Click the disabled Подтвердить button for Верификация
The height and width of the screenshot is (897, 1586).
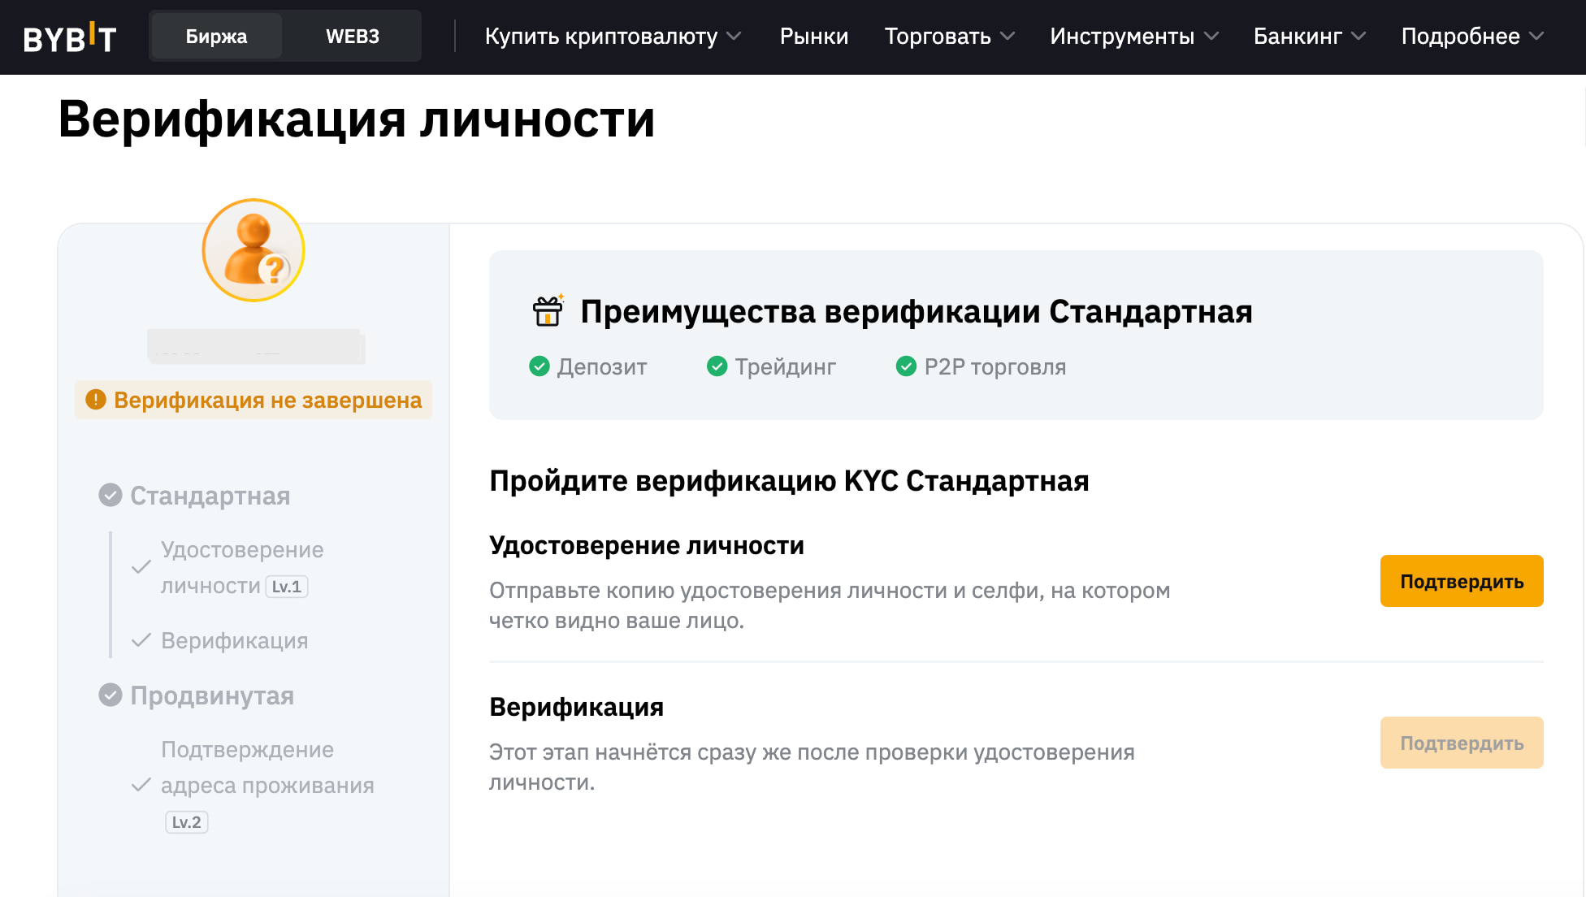tap(1462, 743)
